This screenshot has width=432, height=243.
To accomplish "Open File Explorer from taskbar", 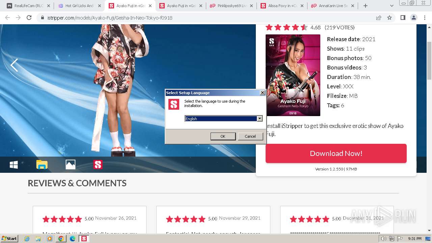I will pyautogui.click(x=38, y=239).
